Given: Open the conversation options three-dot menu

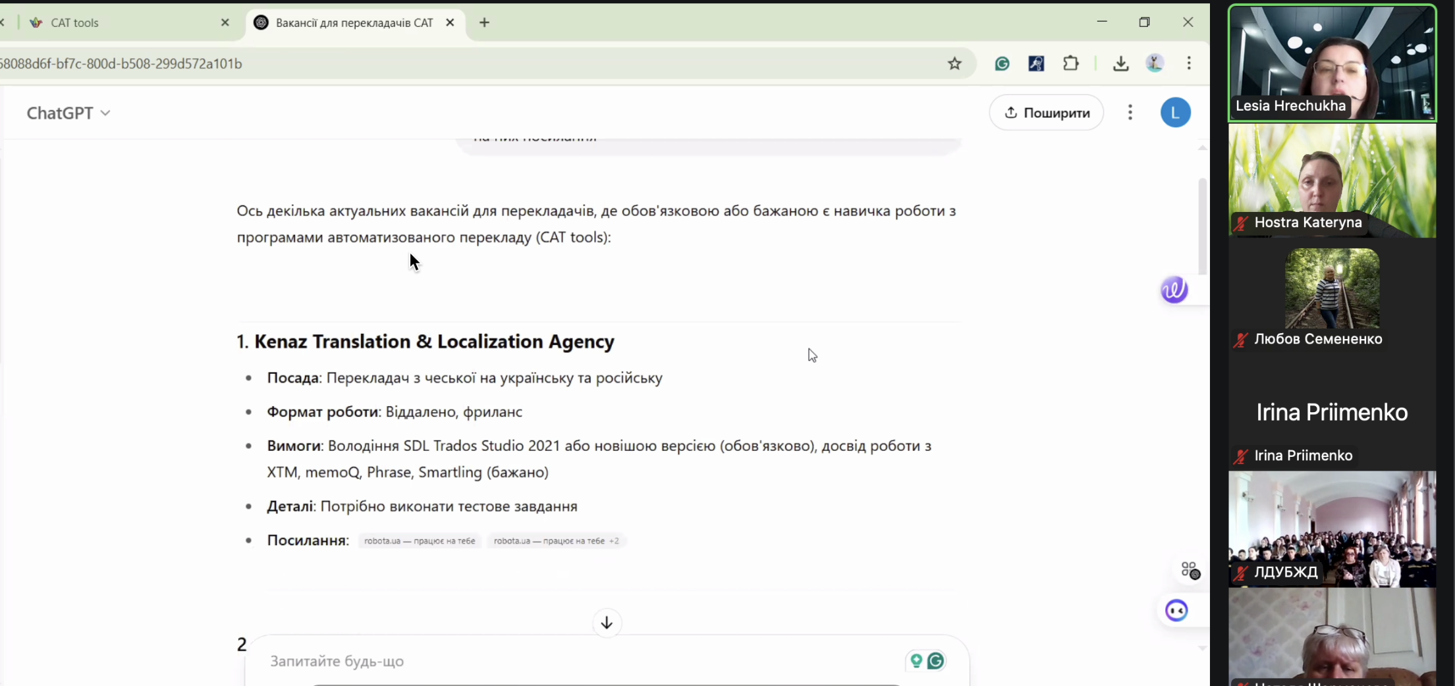Looking at the screenshot, I should [x=1130, y=113].
